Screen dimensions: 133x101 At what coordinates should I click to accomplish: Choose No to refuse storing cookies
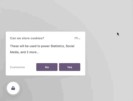(x=47, y=67)
